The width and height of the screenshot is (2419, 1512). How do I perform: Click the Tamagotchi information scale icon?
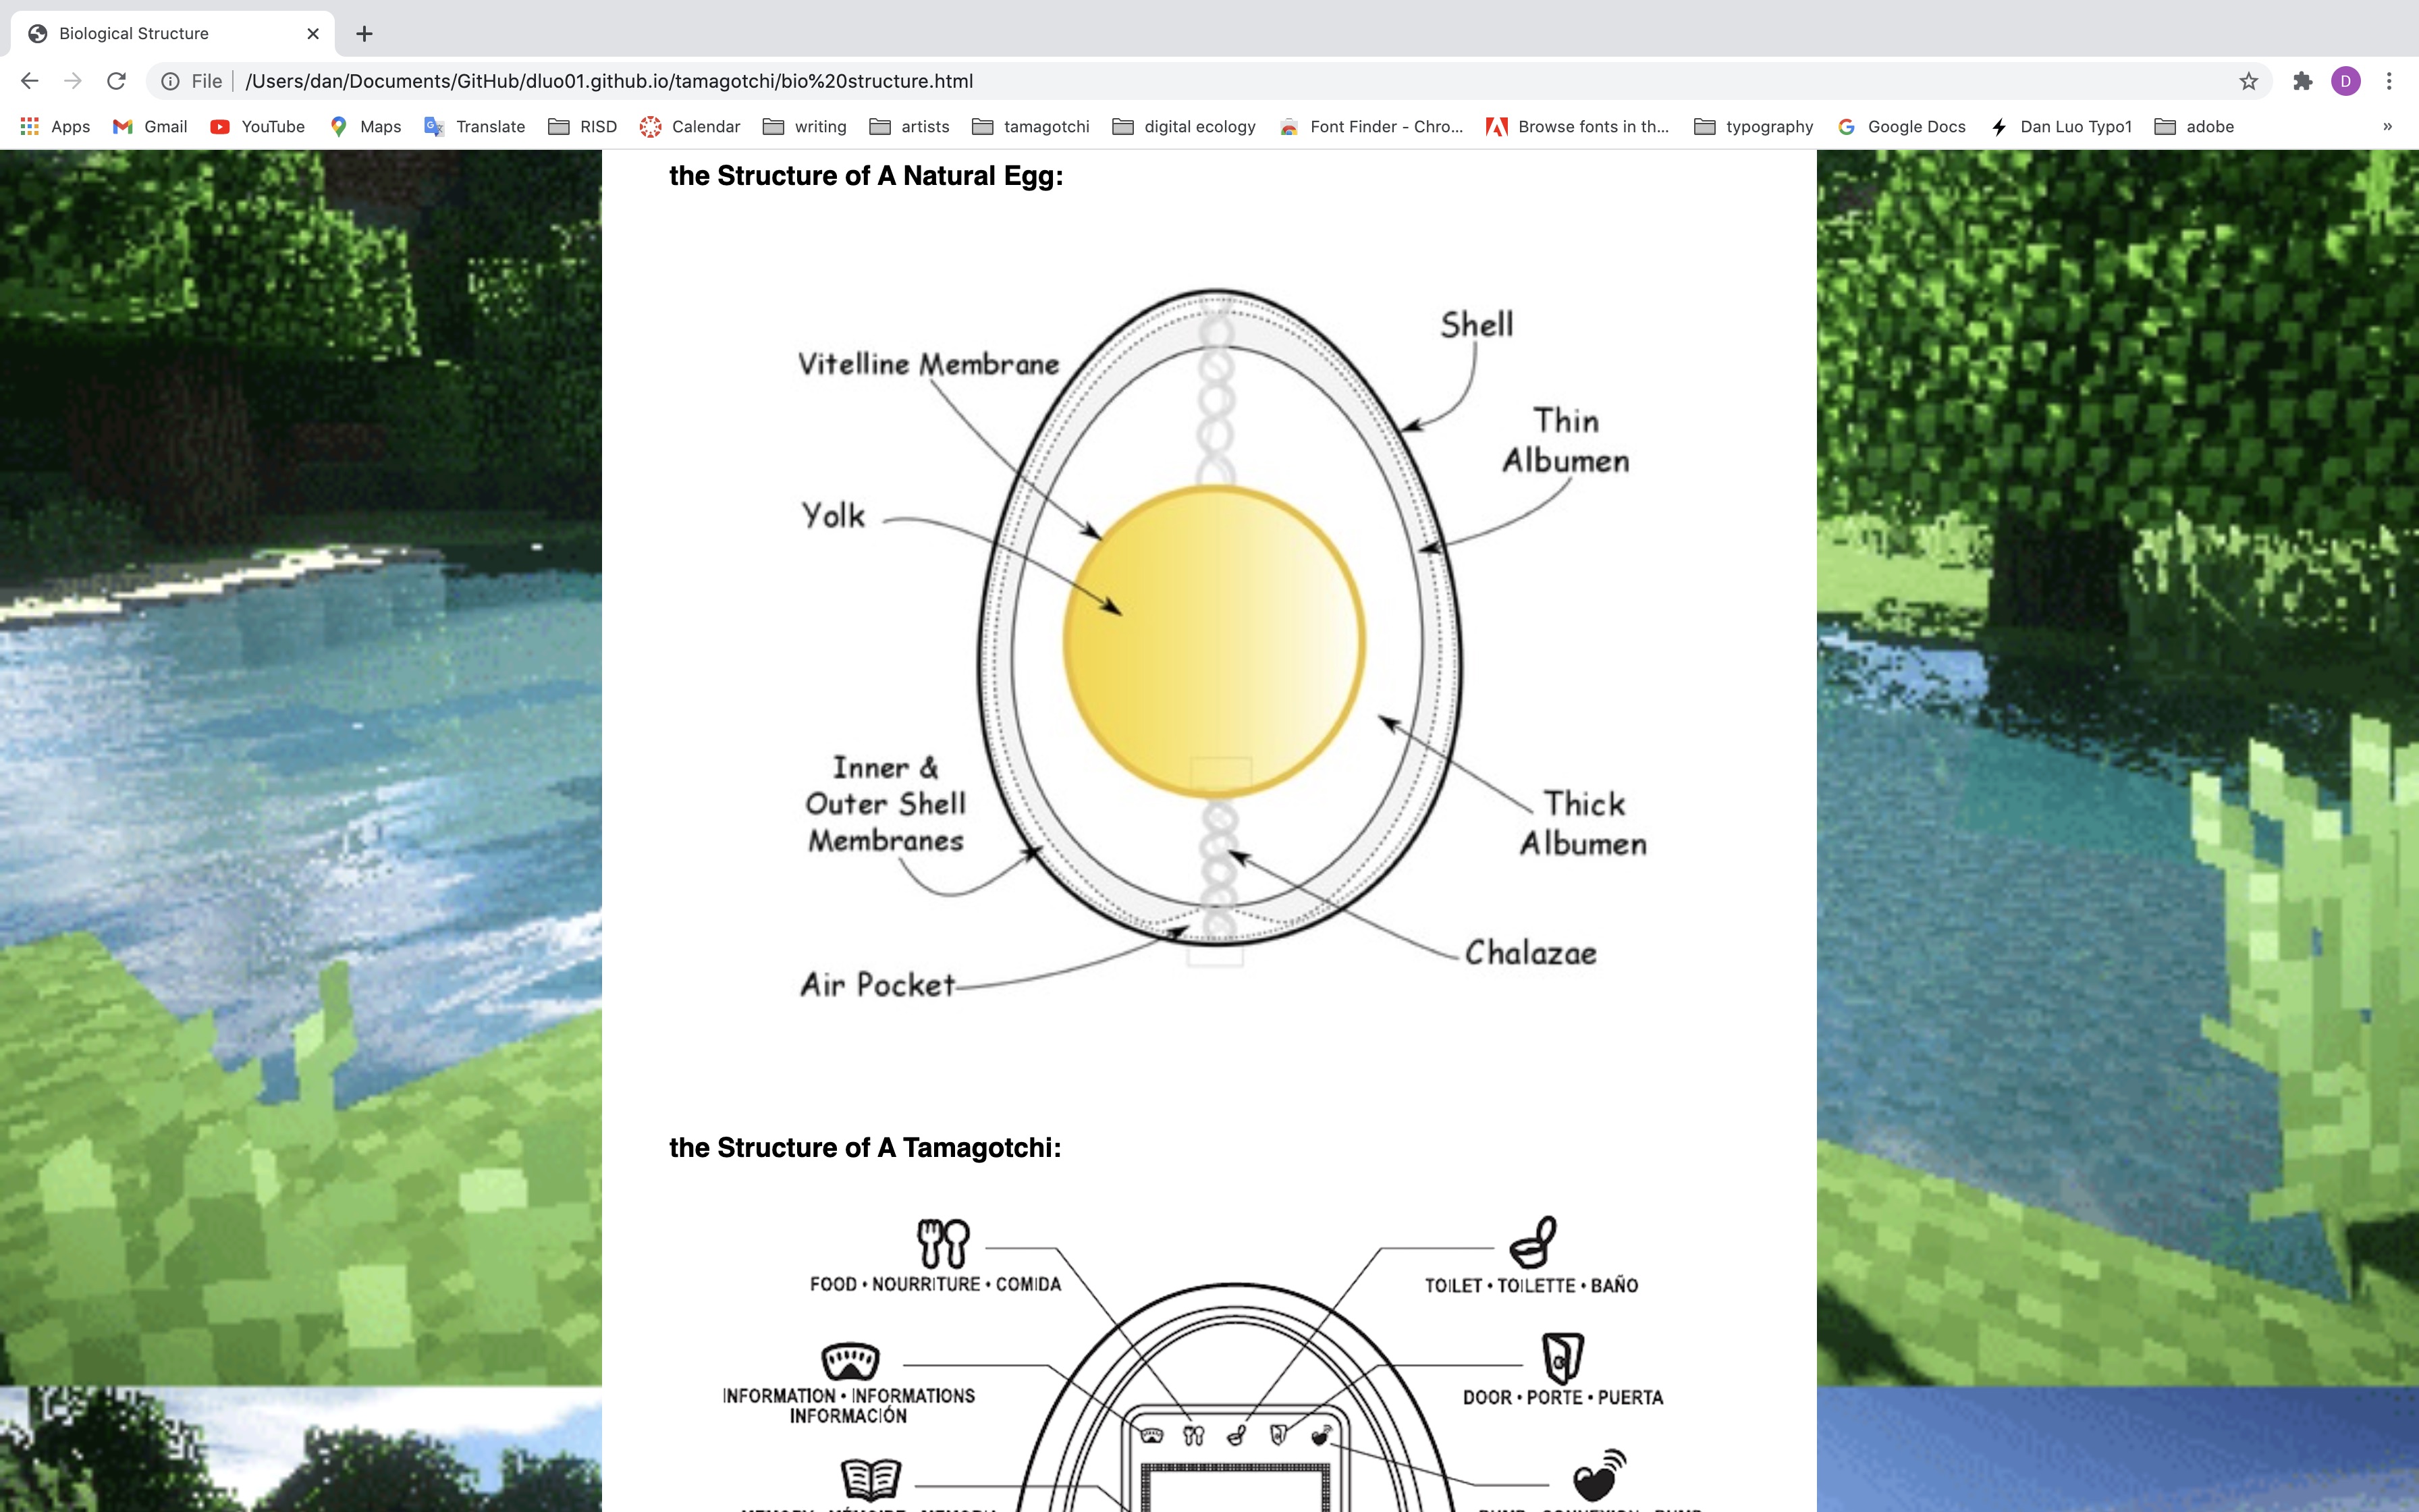pyautogui.click(x=850, y=1361)
